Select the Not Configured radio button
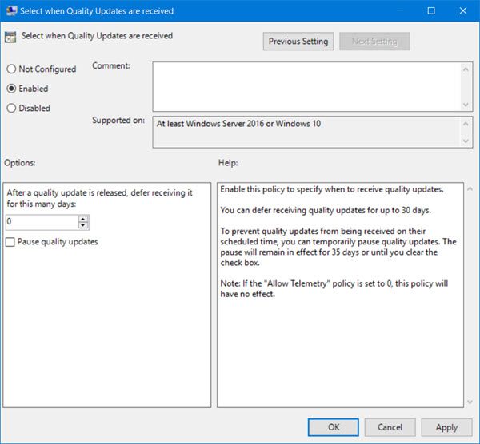This screenshot has height=444, width=480. coord(11,69)
